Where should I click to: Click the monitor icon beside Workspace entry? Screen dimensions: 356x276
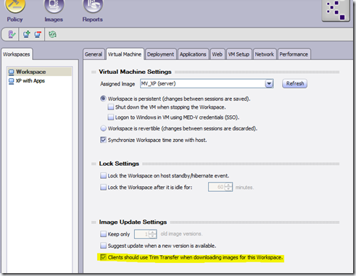click(12, 72)
